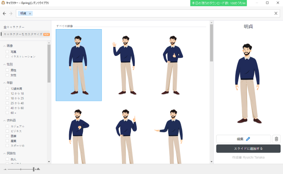Image resolution: width=283 pixels, height=174 pixels.
Task: Maximize the content library window
Action: pyautogui.click(x=267, y=3)
